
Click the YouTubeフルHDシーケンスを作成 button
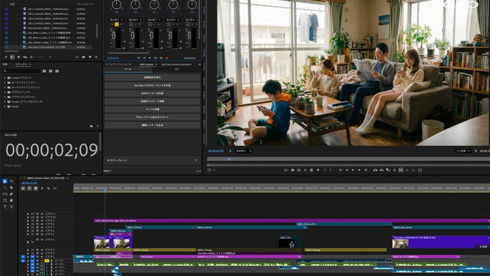(152, 85)
